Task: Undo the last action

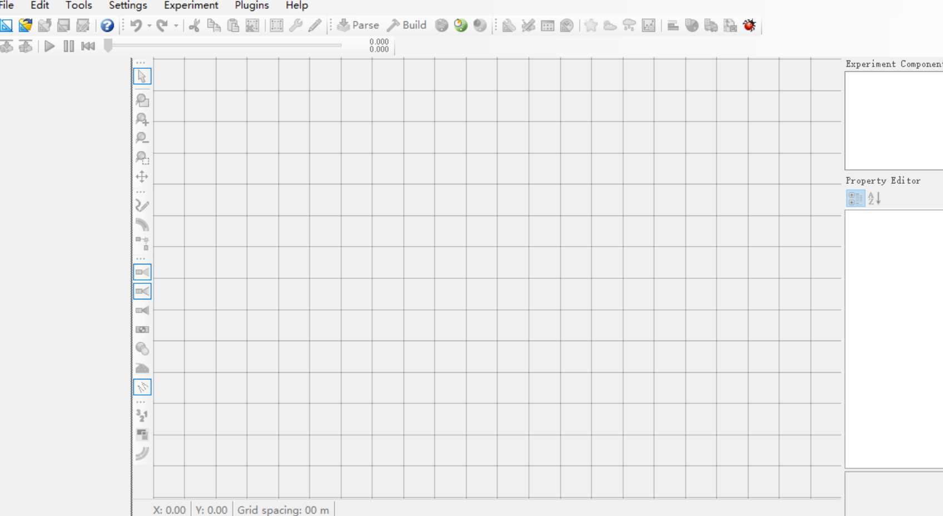Action: pos(136,26)
